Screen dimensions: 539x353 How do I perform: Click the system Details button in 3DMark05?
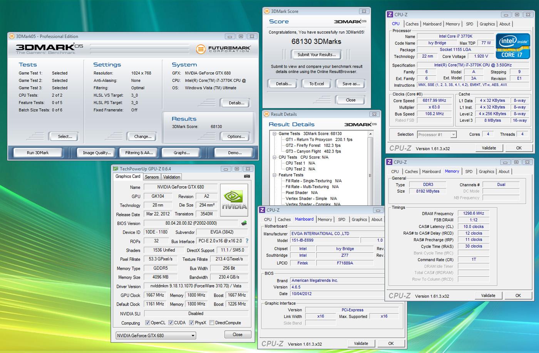click(236, 103)
